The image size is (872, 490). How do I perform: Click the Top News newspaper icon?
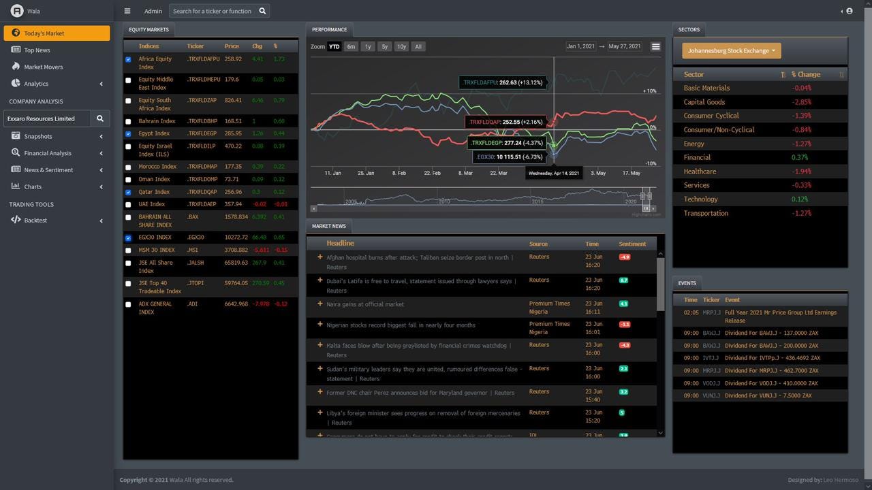(16, 50)
